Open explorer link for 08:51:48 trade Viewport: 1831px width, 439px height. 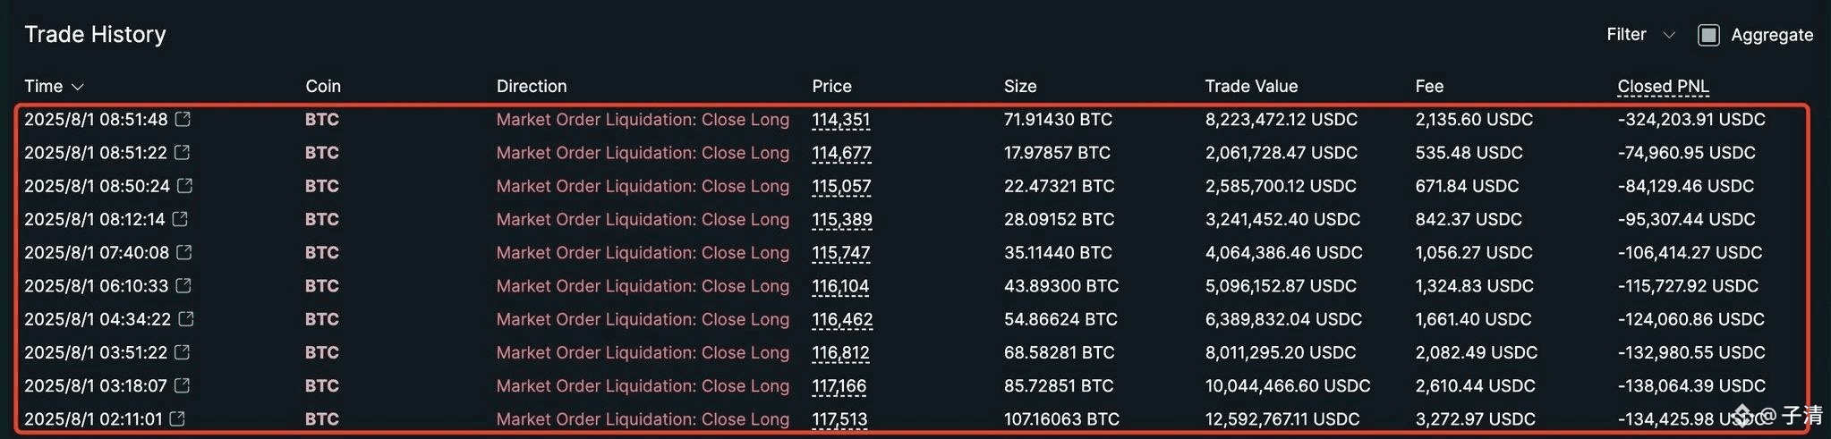coord(183,119)
